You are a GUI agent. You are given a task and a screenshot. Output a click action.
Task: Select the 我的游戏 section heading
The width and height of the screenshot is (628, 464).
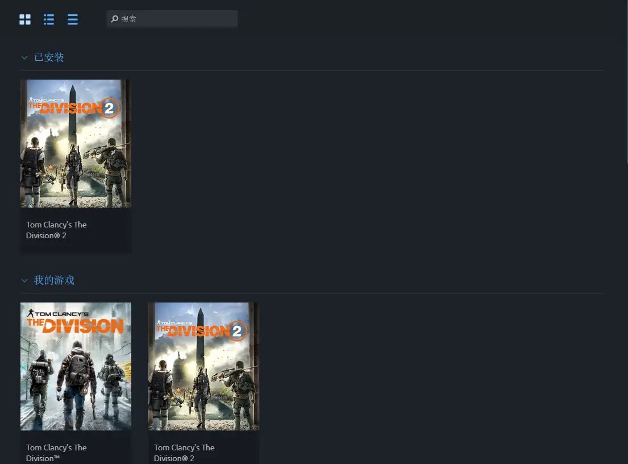point(54,280)
